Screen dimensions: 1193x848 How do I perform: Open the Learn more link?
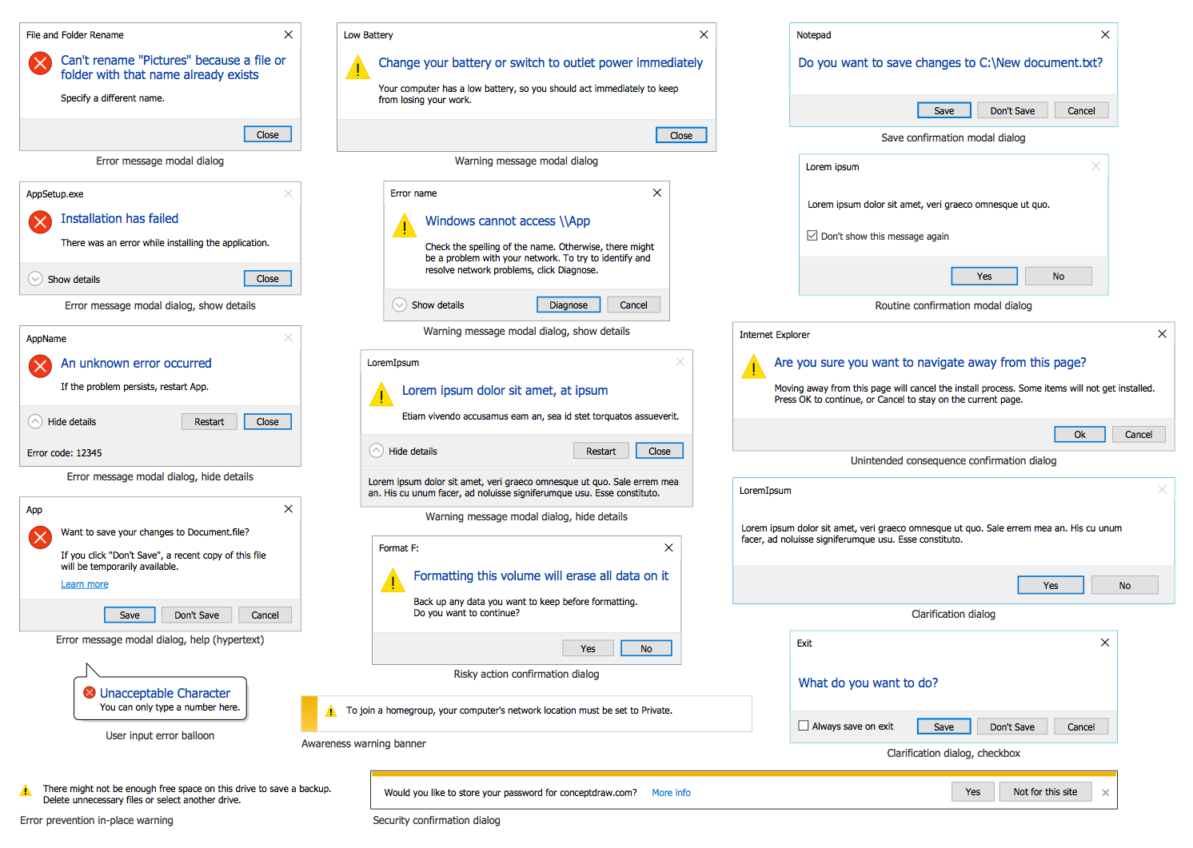coord(85,584)
